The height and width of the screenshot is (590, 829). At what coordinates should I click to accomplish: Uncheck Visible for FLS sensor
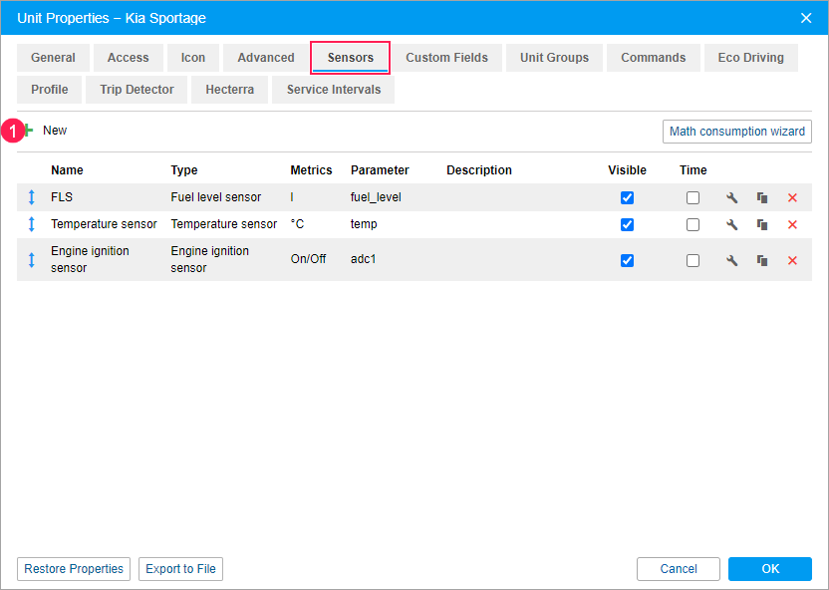point(627,197)
